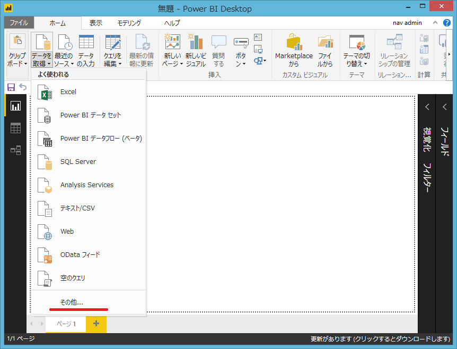Screen dimensions: 457x349
Task: Click the new column calculation icon
Action: [x=424, y=49]
